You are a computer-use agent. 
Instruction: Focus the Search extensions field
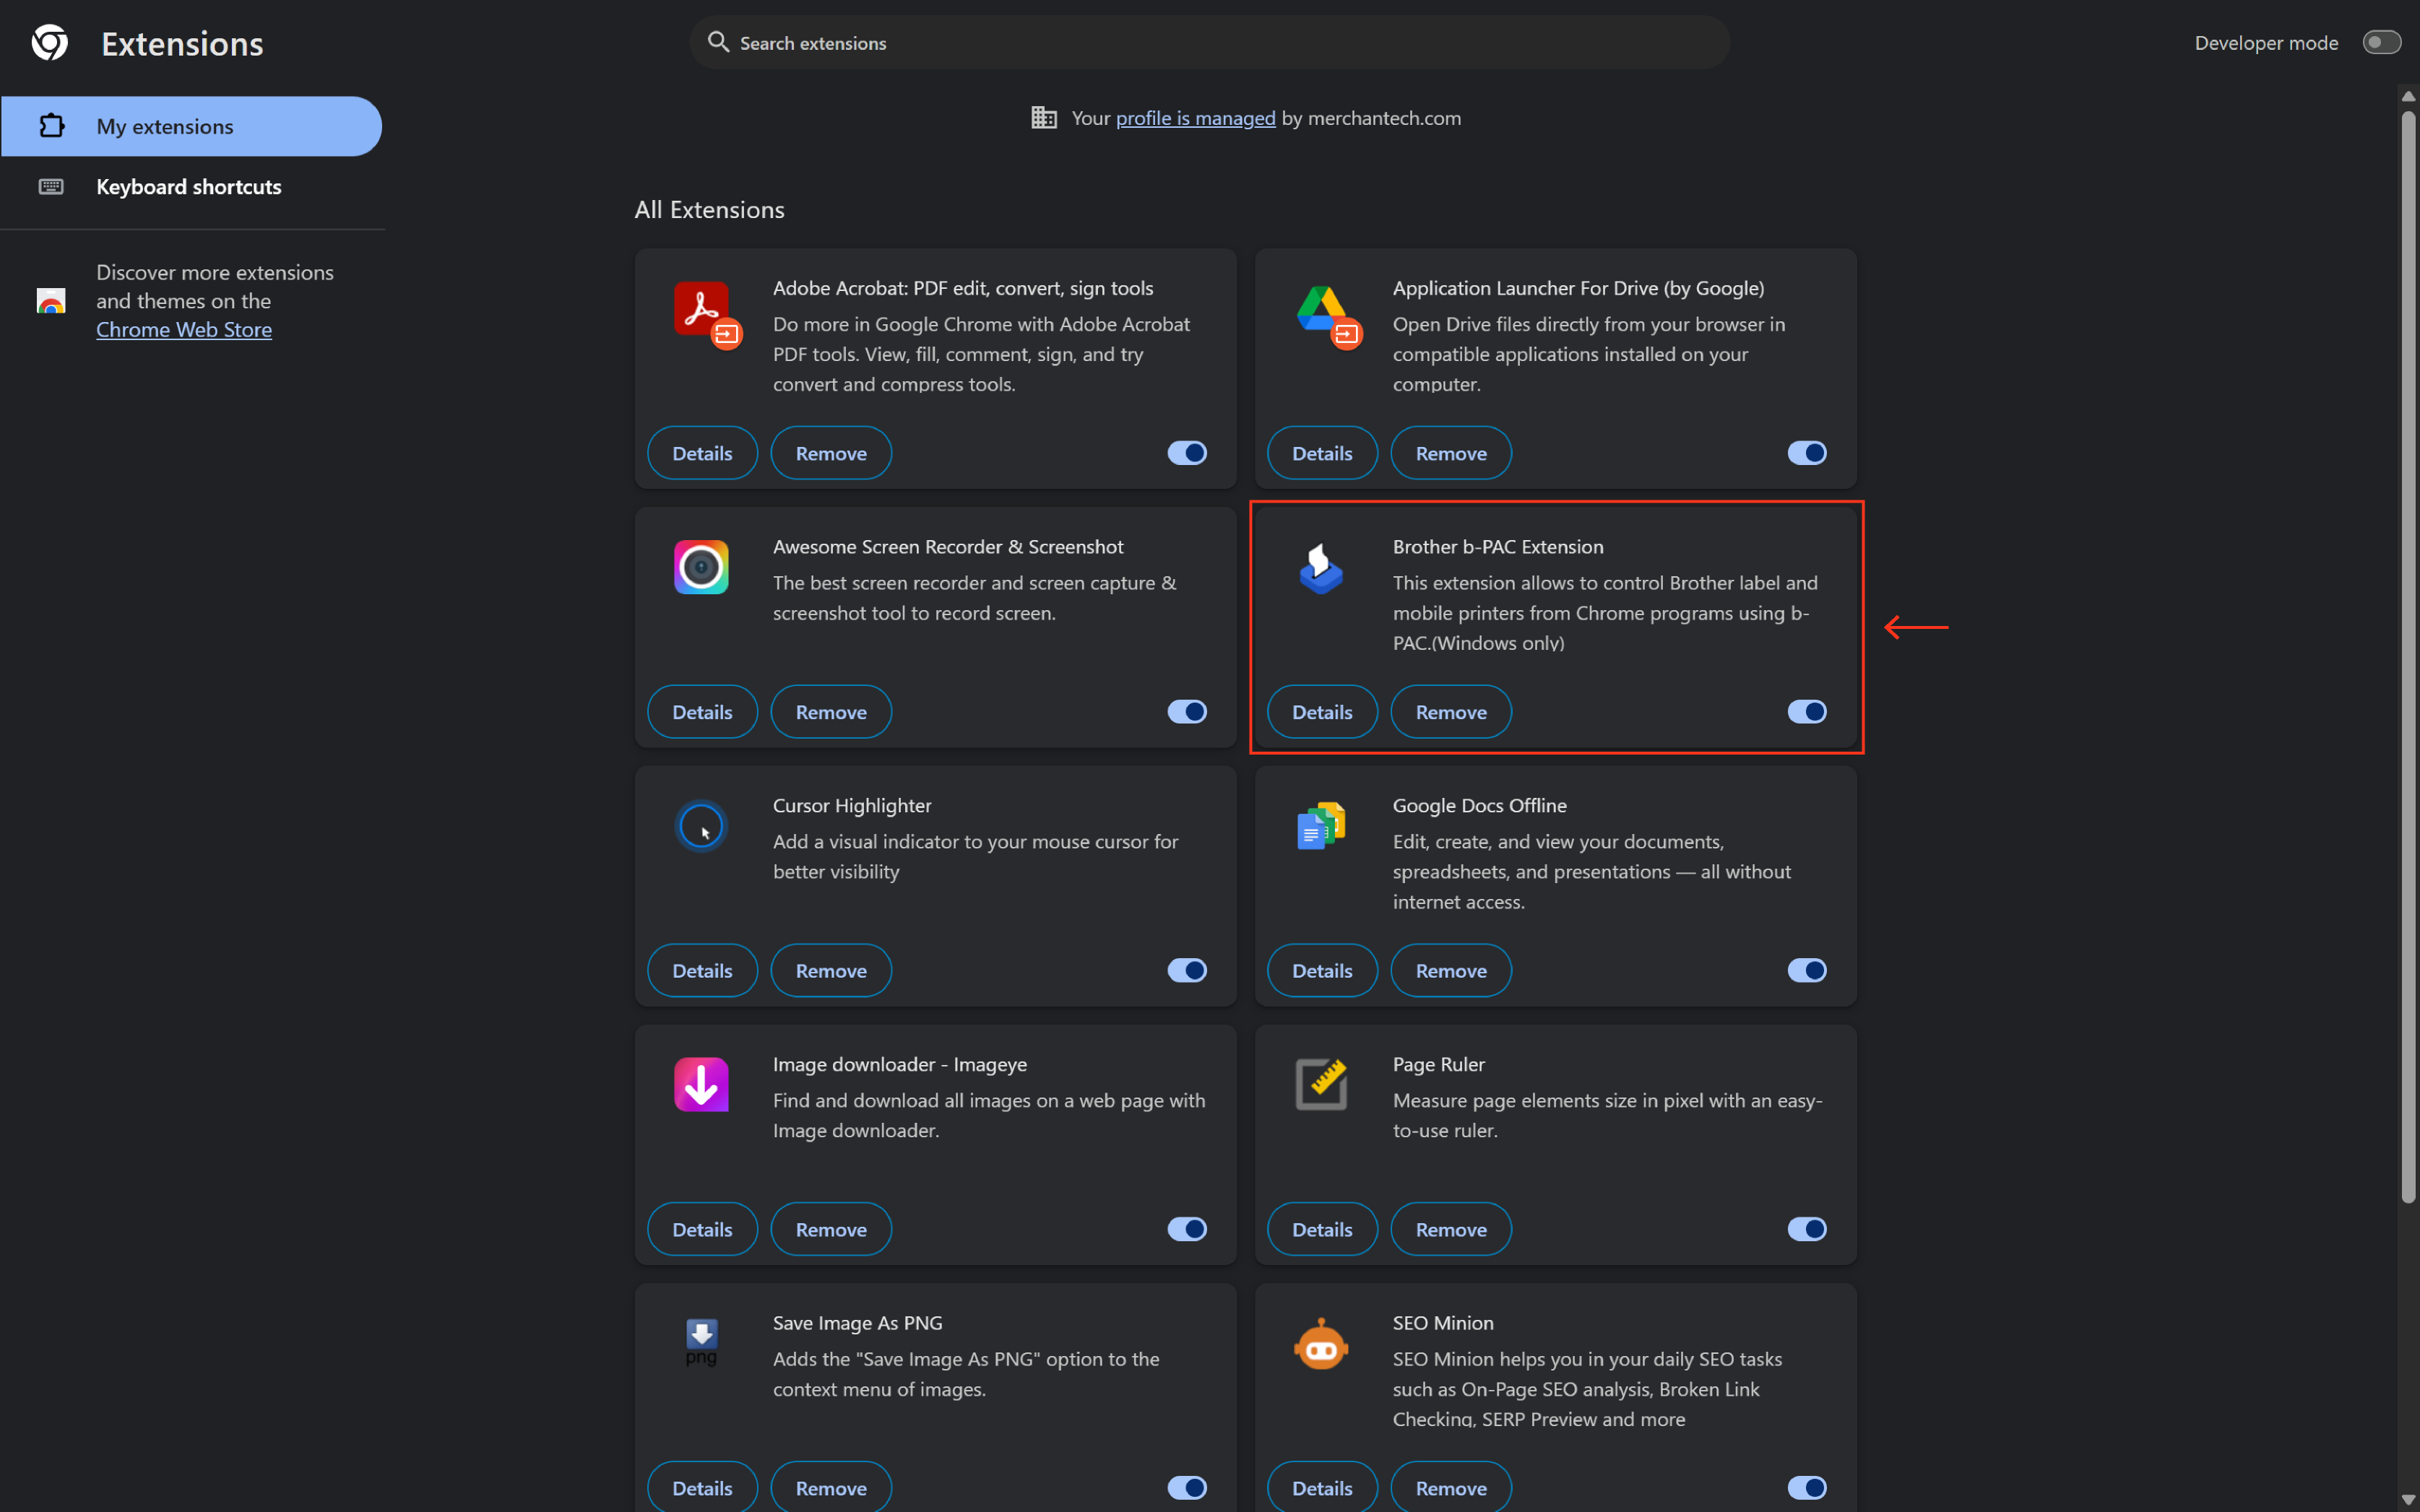click(1209, 42)
